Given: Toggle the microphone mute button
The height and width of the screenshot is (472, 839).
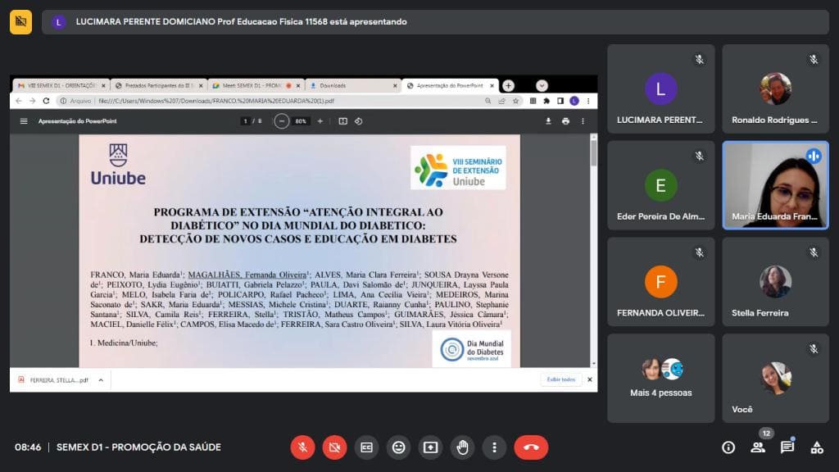Looking at the screenshot, I should point(302,447).
